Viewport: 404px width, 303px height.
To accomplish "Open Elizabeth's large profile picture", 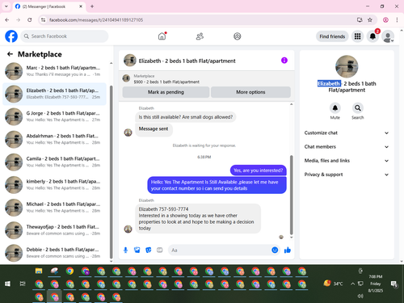I will pyautogui.click(x=347, y=66).
